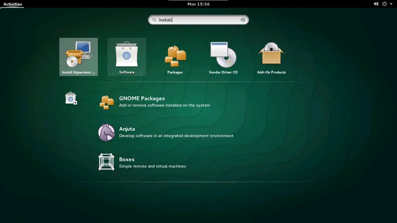
Task: Click the 'Add-On Products' label
Action: pos(271,72)
